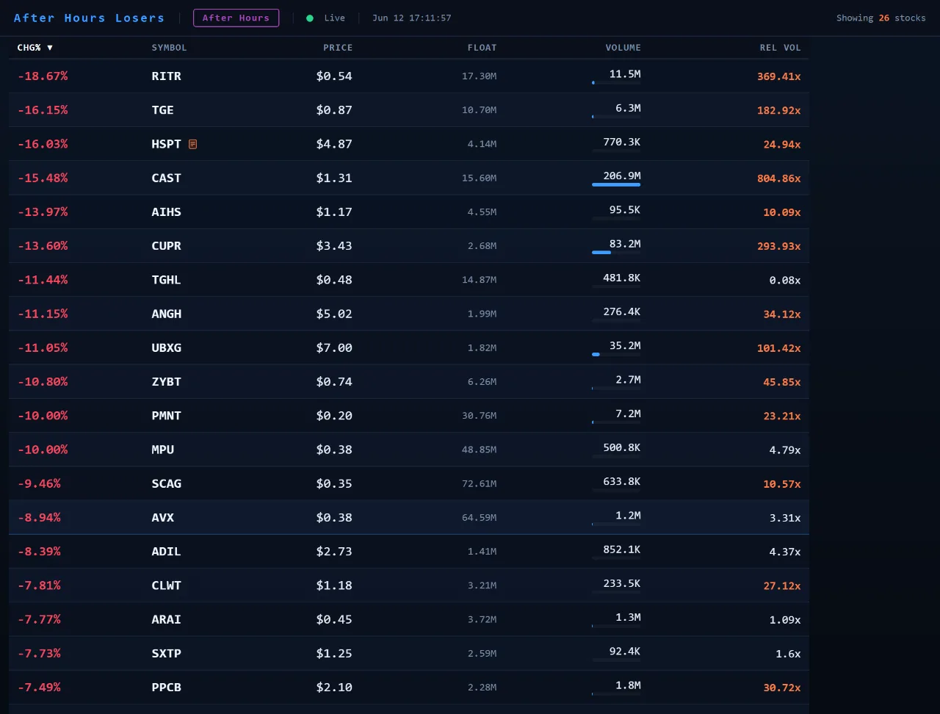Sort by the CHG% column header
The height and width of the screenshot is (714, 940).
coord(35,48)
